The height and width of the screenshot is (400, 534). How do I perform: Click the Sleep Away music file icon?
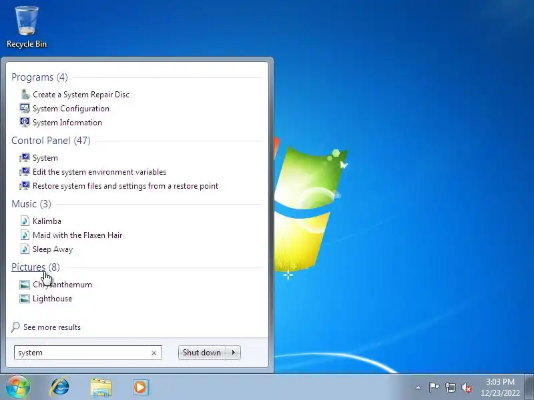(25, 249)
